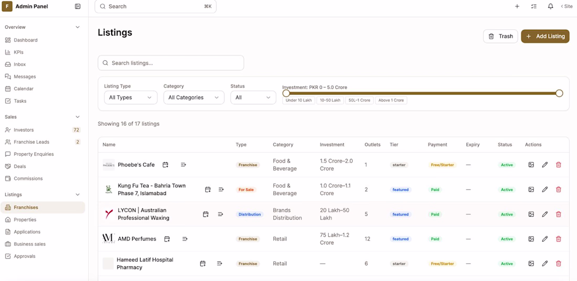Viewport: 577px width, 281px height.
Task: Open Applications in sidebar
Action: 42,232
